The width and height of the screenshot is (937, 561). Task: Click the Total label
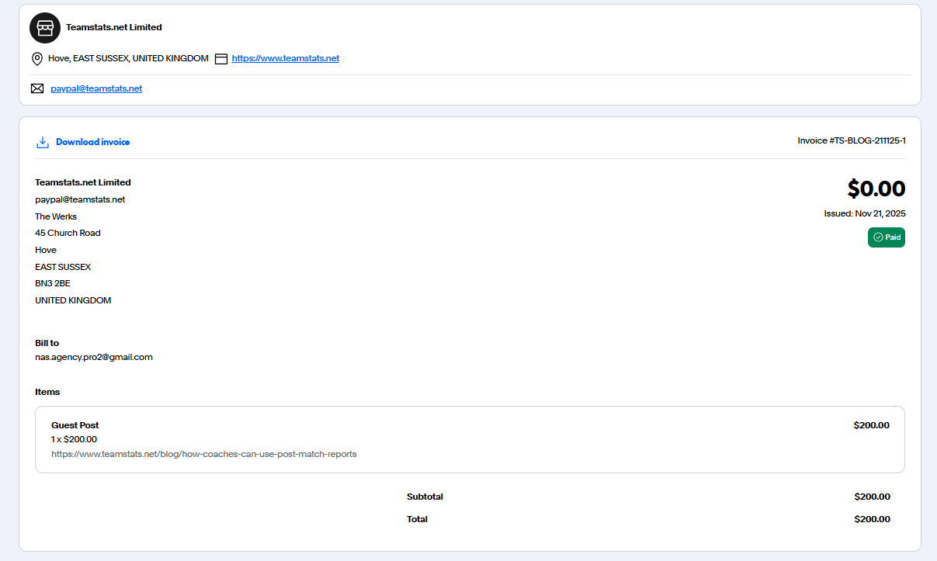pos(417,519)
